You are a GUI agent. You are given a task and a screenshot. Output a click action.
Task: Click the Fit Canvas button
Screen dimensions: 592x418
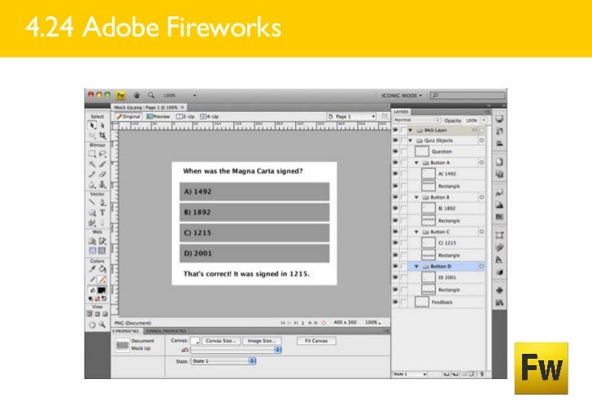pyautogui.click(x=316, y=341)
